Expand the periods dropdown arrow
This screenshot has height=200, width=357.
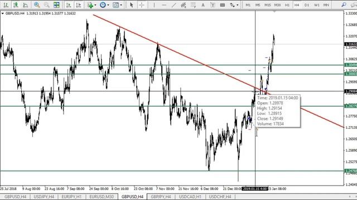[x=108, y=5]
